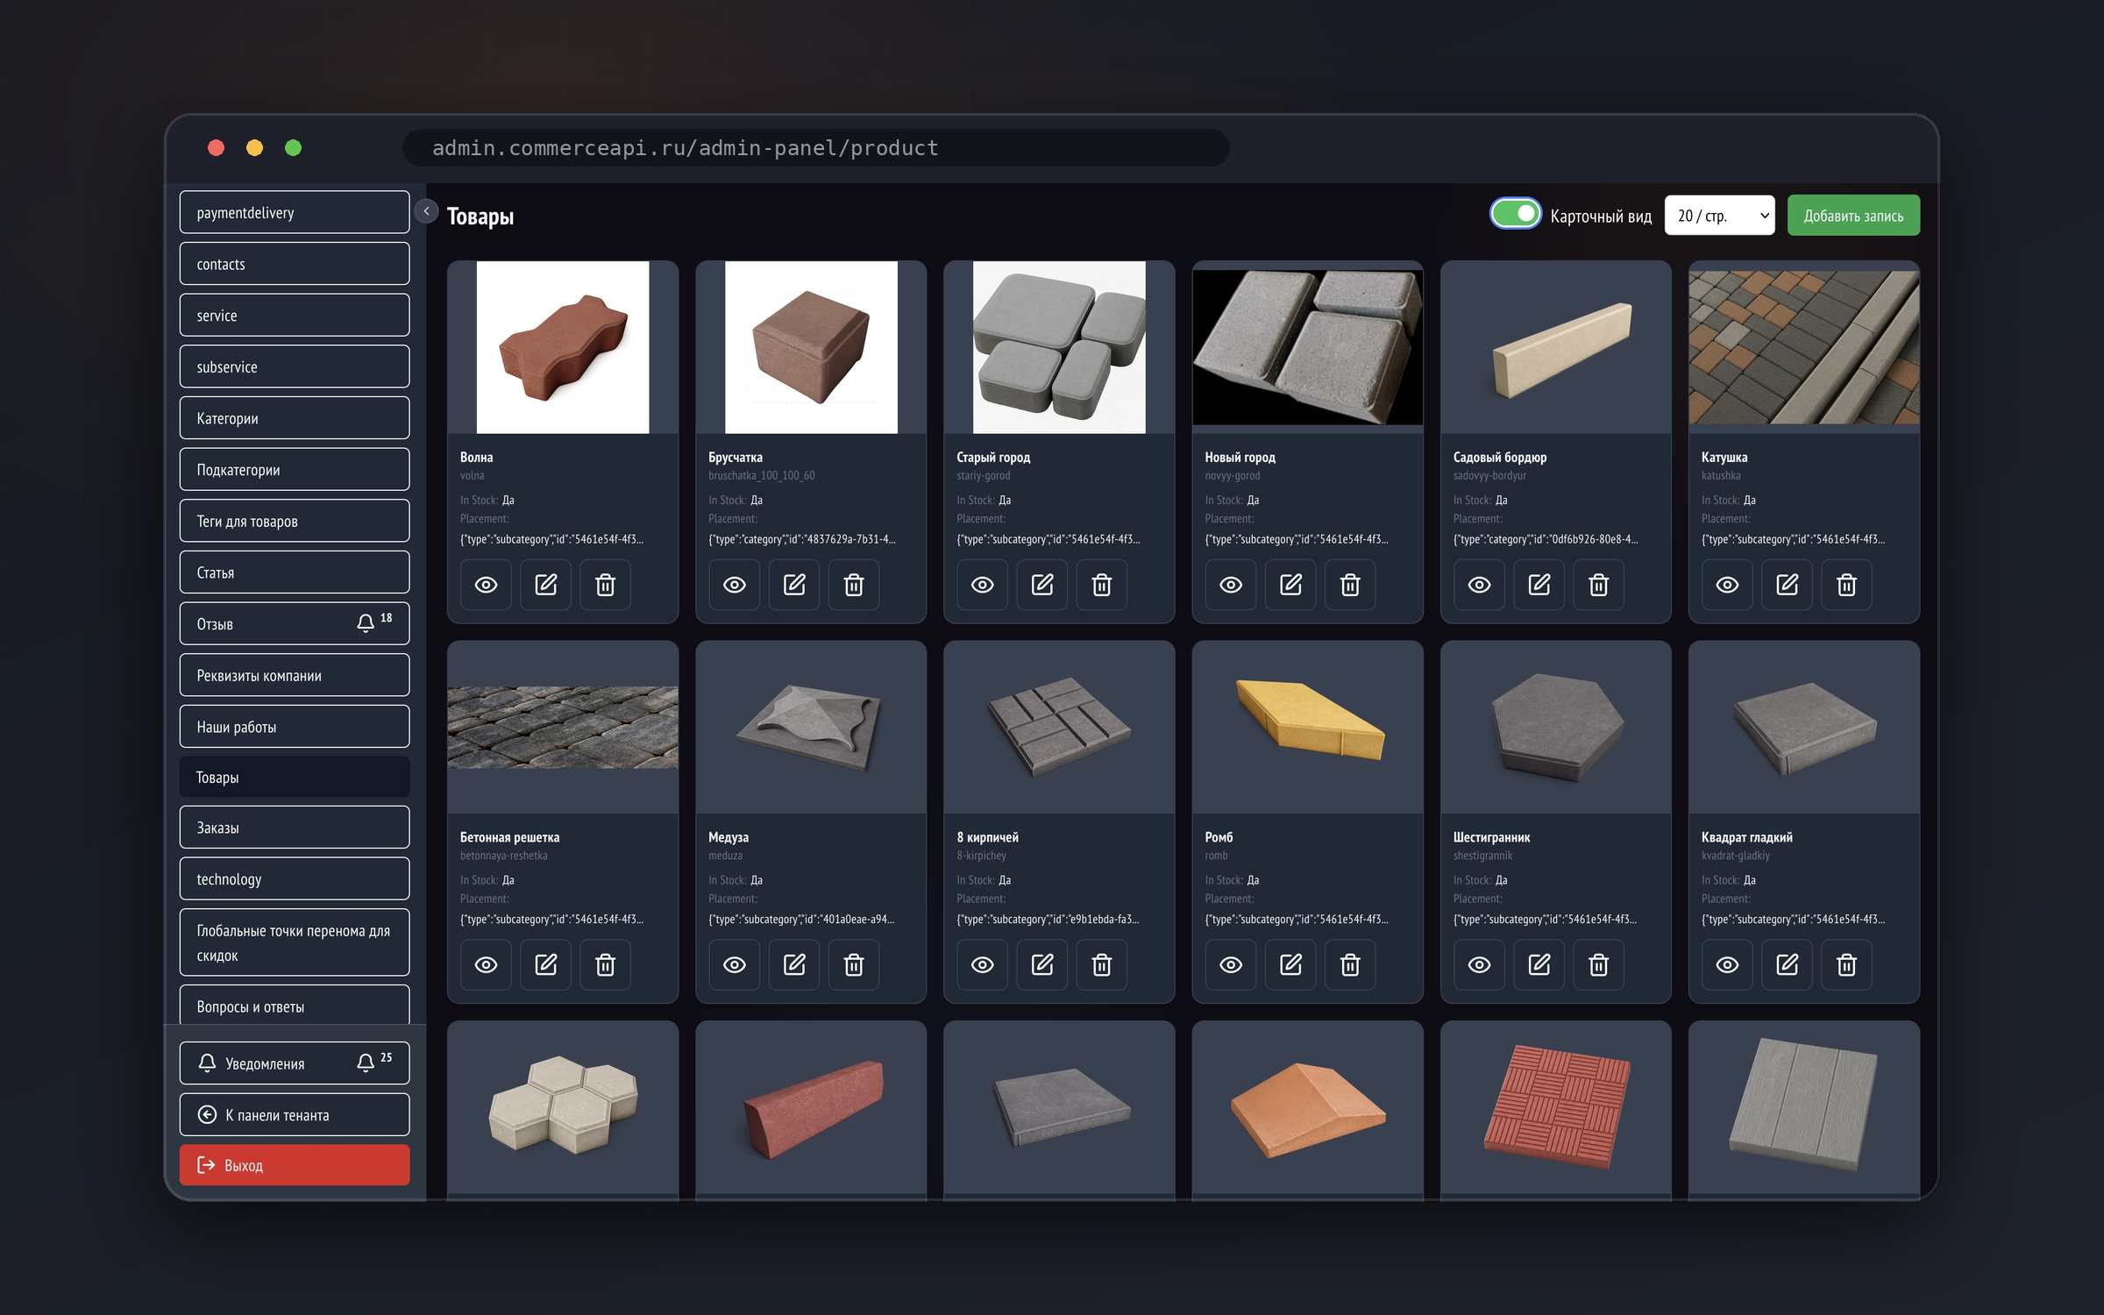Open the Реквизиты компании section
This screenshot has height=1315, width=2104.
[295, 676]
